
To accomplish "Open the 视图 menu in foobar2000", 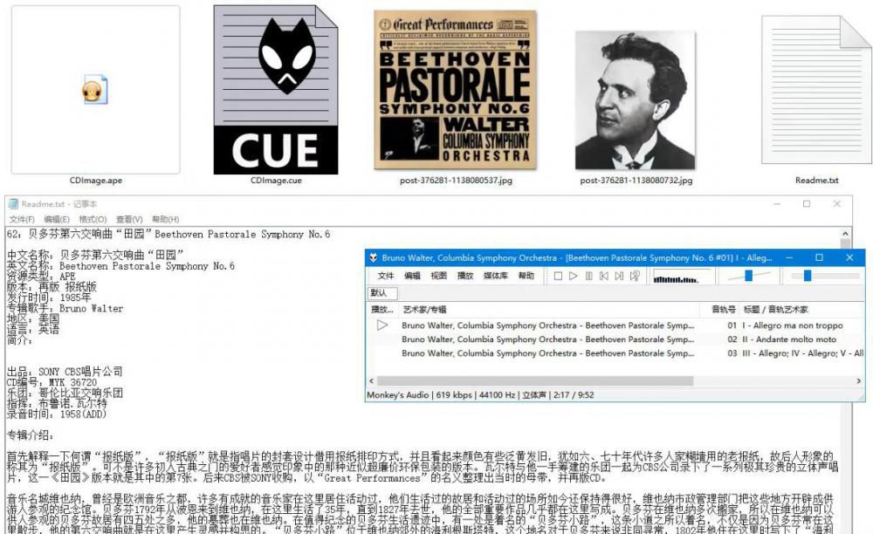I will (439, 276).
